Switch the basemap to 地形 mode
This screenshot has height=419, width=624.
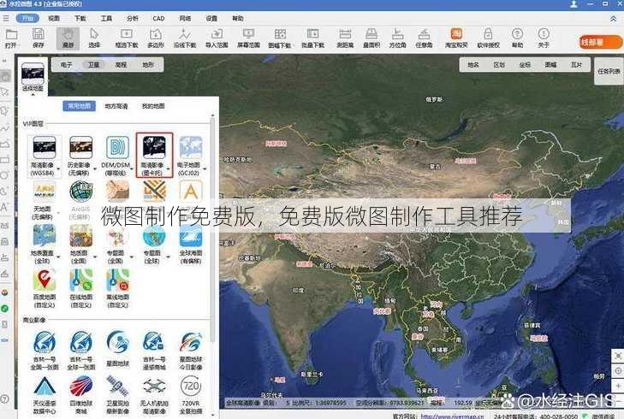click(147, 65)
